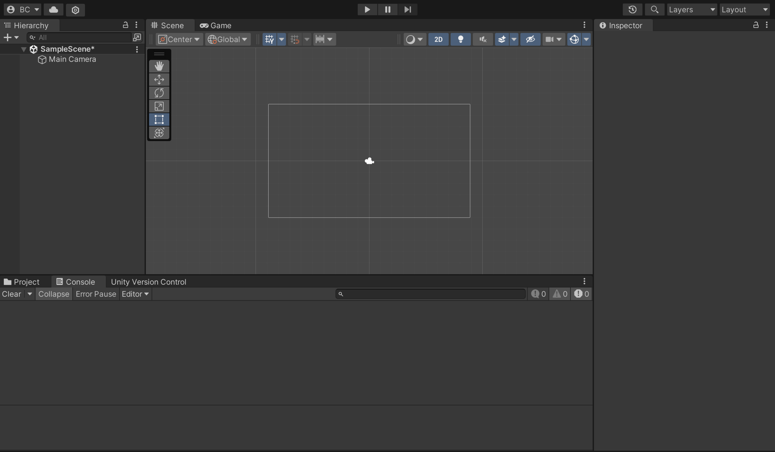775x452 pixels.
Task: Click the Play button
Action: point(367,9)
